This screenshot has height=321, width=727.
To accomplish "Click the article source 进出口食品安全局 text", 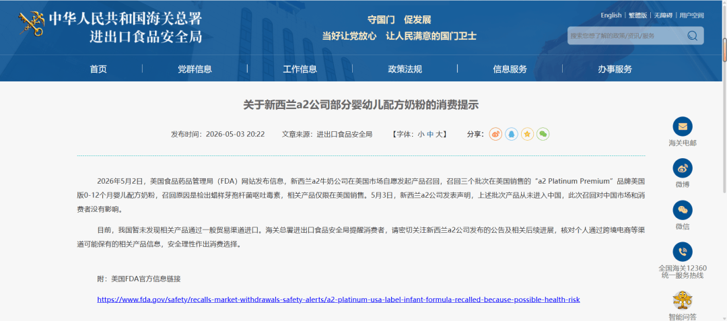I will pyautogui.click(x=345, y=135).
